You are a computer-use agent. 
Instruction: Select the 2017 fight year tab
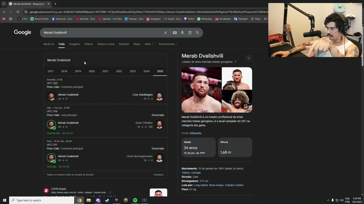point(51,71)
